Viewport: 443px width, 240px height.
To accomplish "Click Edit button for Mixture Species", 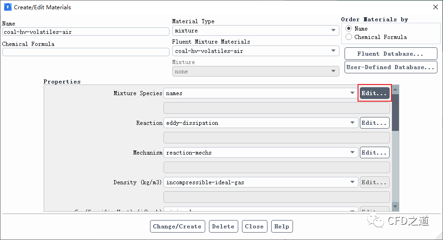I will 374,93.
